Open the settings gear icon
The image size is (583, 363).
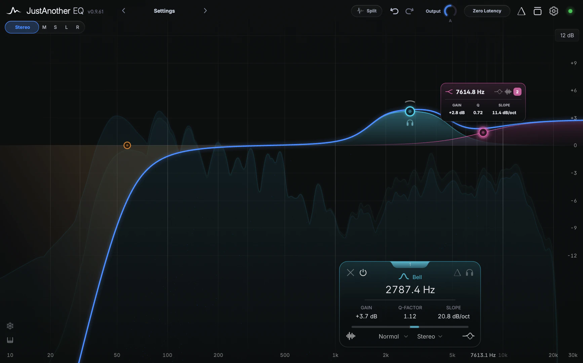tap(553, 11)
